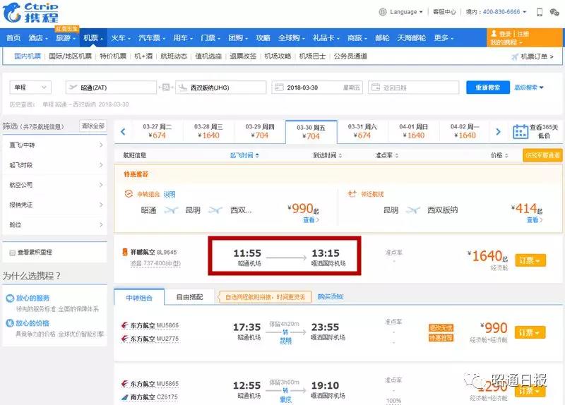
Task: Open the 特价机票 link
Action: (113, 56)
